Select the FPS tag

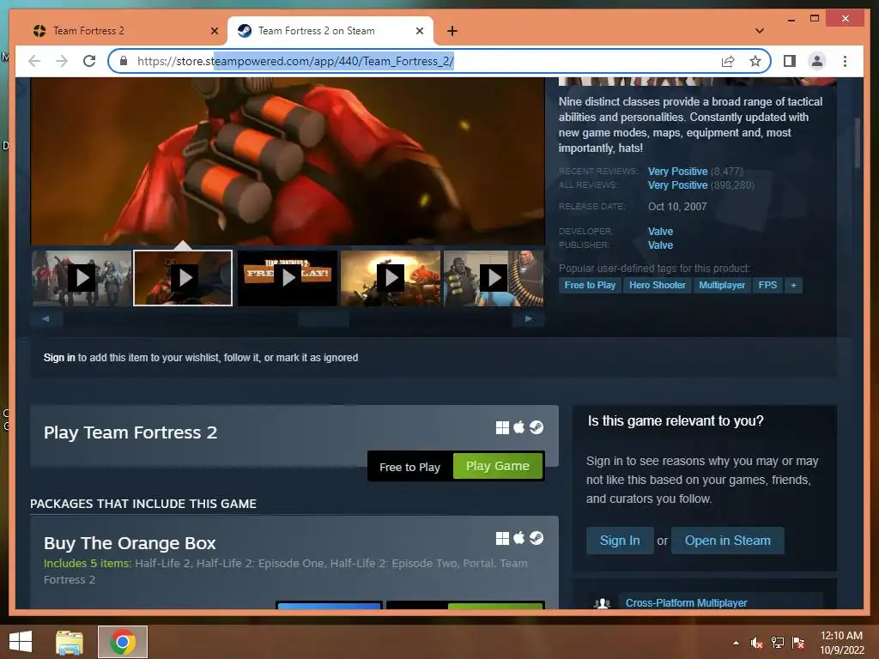(767, 285)
